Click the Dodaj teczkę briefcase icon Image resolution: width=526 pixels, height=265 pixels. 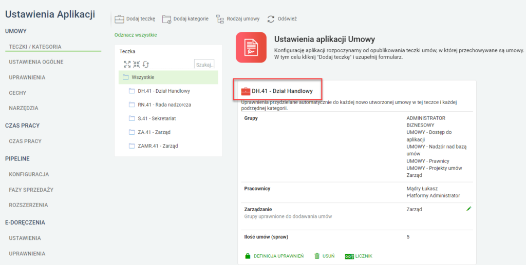119,19
